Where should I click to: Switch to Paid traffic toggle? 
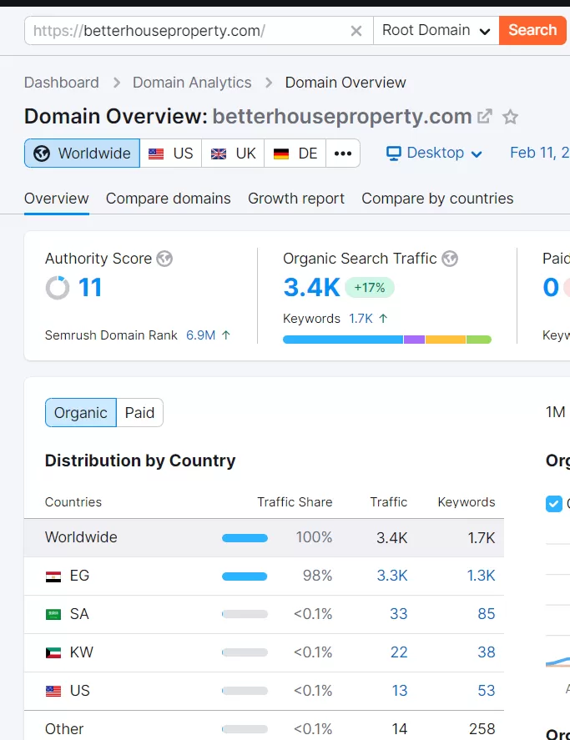click(139, 412)
